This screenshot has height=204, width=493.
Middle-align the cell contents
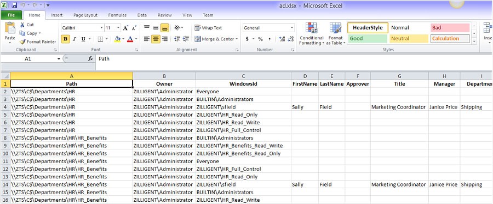(x=156, y=28)
